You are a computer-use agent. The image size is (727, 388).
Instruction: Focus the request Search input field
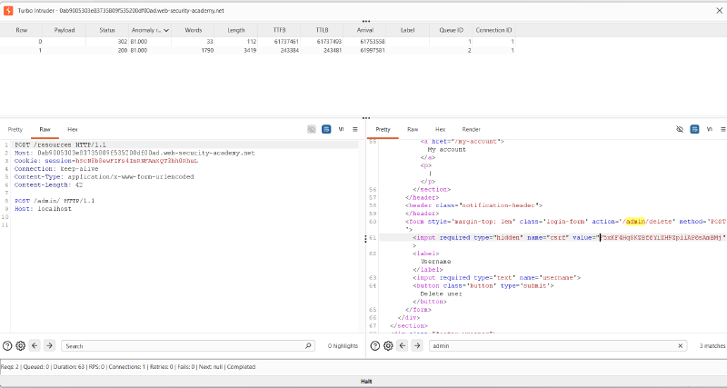188,346
